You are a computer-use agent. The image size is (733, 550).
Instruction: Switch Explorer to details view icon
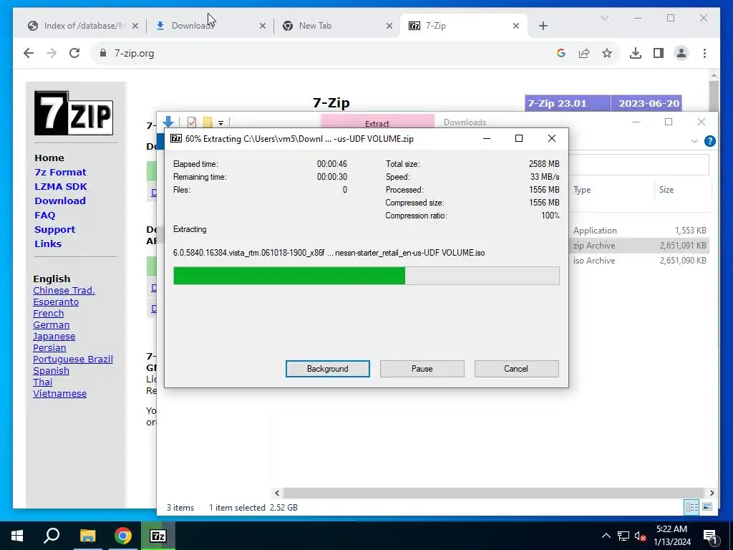(x=692, y=508)
